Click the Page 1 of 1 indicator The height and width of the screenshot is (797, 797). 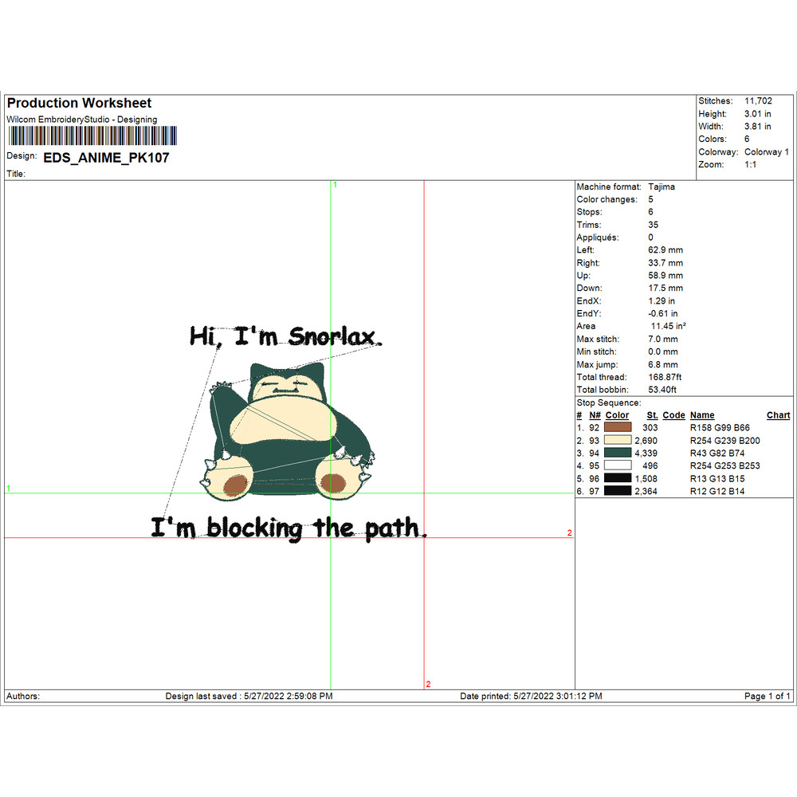767,696
